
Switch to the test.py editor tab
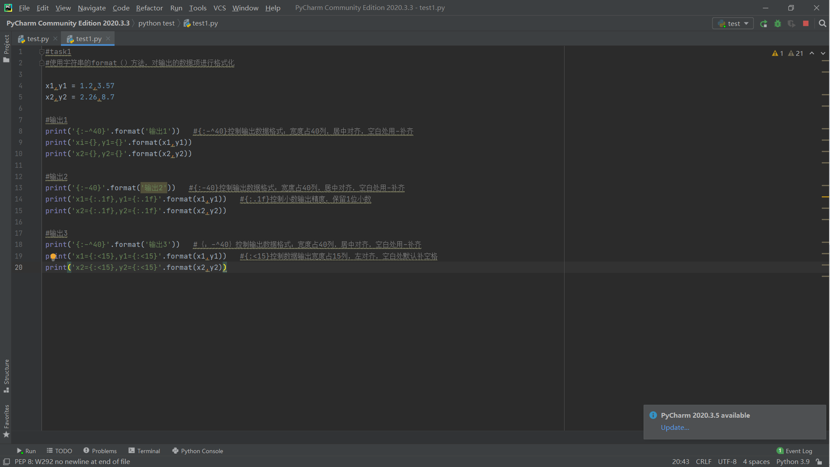point(38,38)
